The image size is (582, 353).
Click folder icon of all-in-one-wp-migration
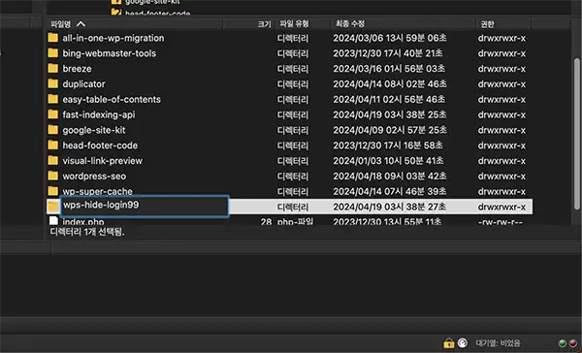tap(53, 38)
